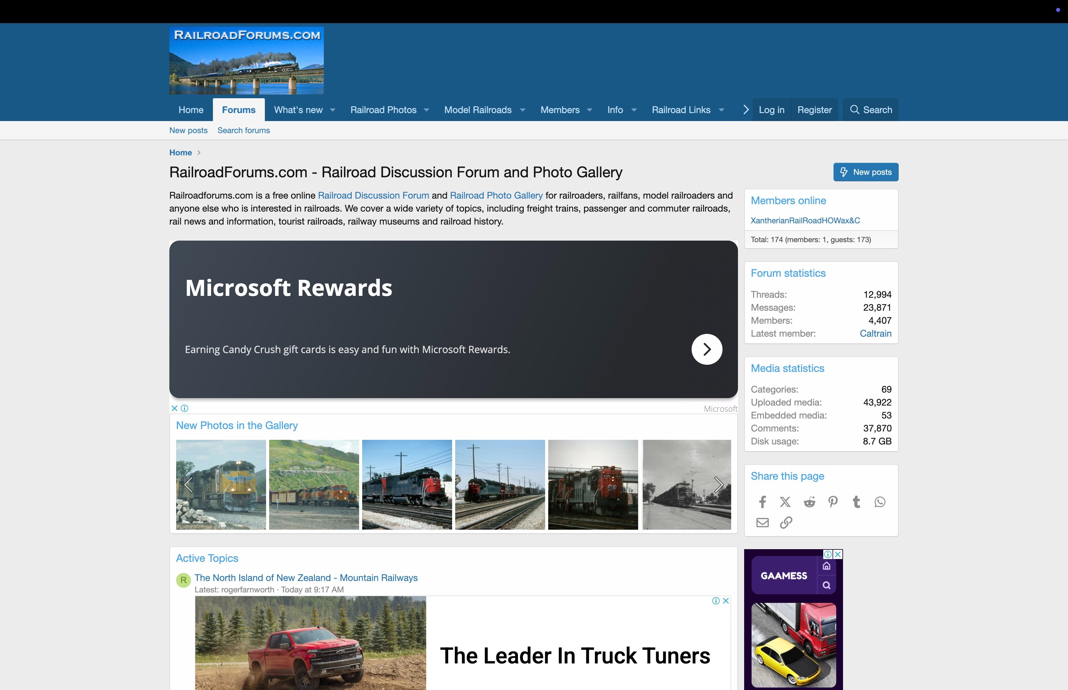Viewport: 1068px width, 690px height.
Task: Open truck tuners ad info icon
Action: click(x=716, y=601)
